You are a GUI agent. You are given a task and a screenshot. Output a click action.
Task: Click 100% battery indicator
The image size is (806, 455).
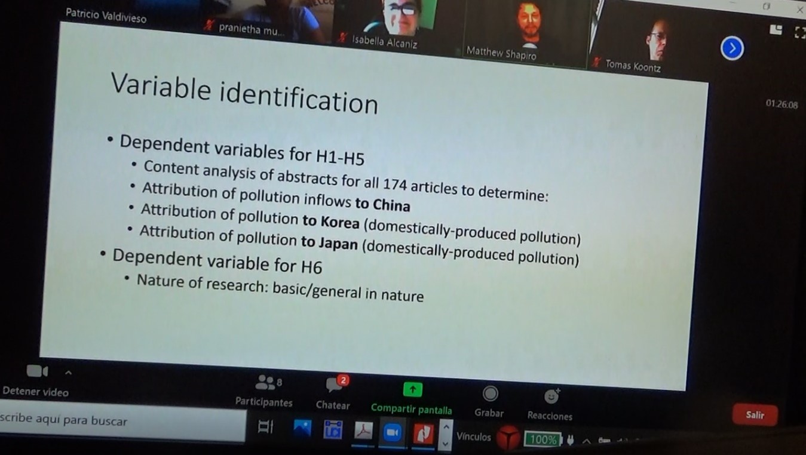coord(543,440)
